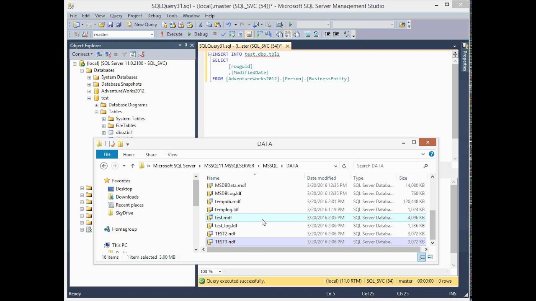The width and height of the screenshot is (536, 301).
Task: Click the DATA file list vertical scrollbar
Action: coord(433,210)
